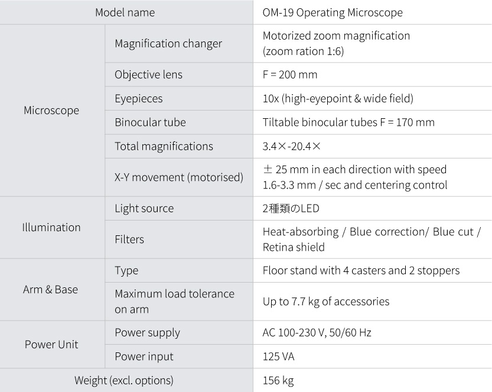Select the "OM-19 Operating Microscope" text

coord(332,12)
